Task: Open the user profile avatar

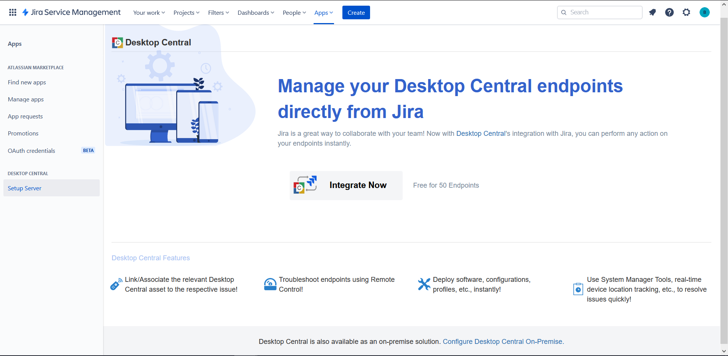Action: point(704,12)
